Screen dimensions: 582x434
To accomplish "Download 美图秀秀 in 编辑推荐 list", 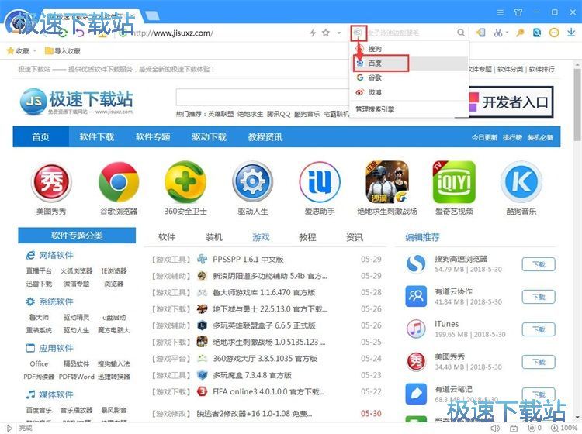I will pos(539,362).
